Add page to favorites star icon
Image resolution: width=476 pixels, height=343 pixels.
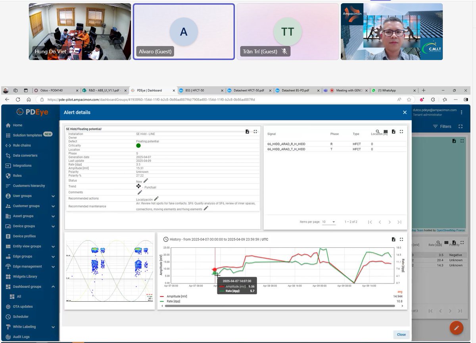click(x=409, y=100)
